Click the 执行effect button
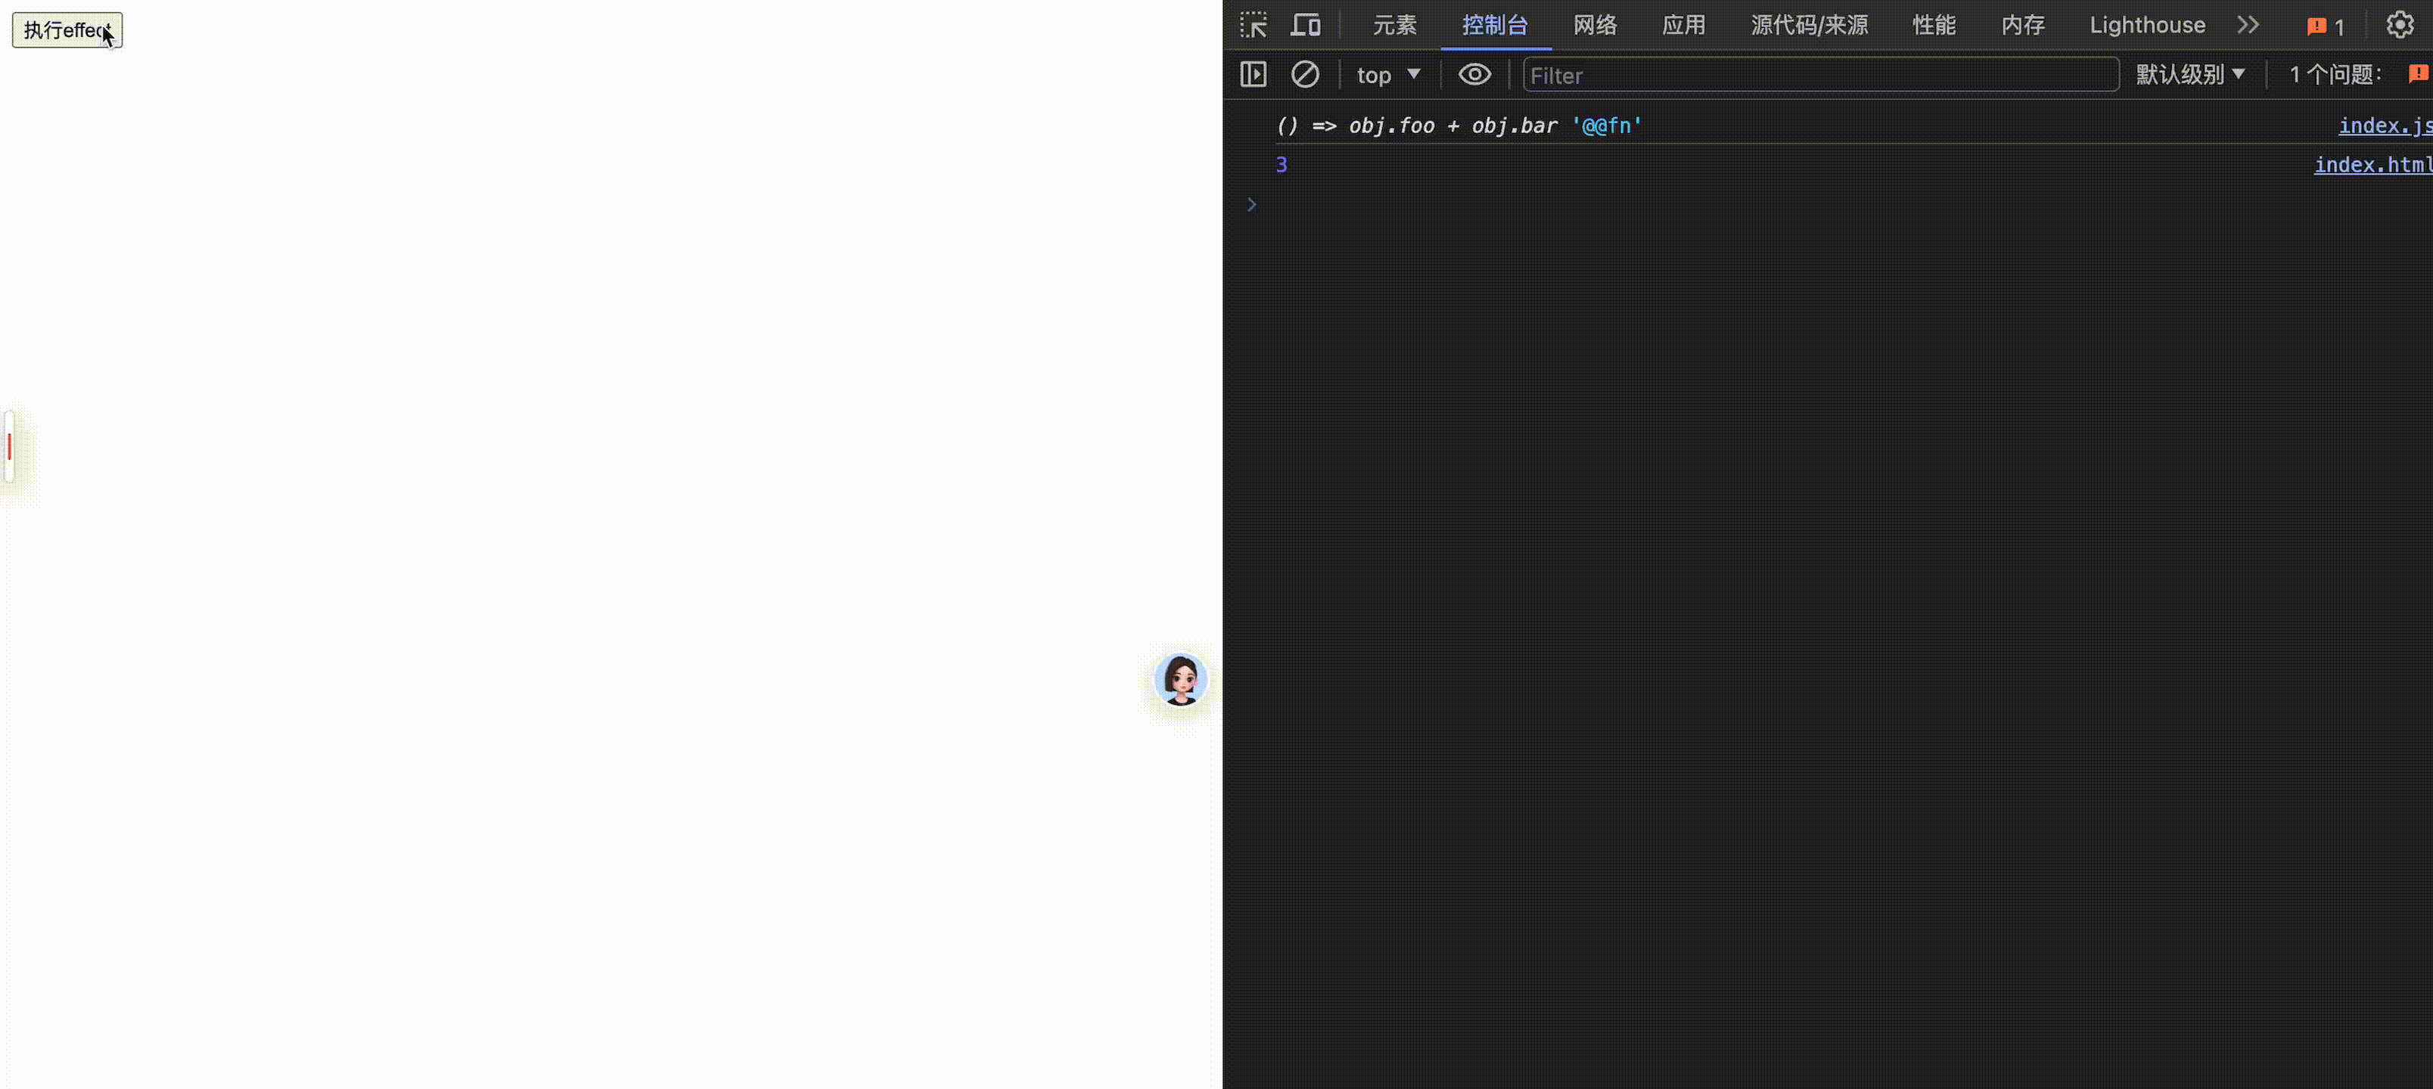The image size is (2433, 1089). [66, 29]
